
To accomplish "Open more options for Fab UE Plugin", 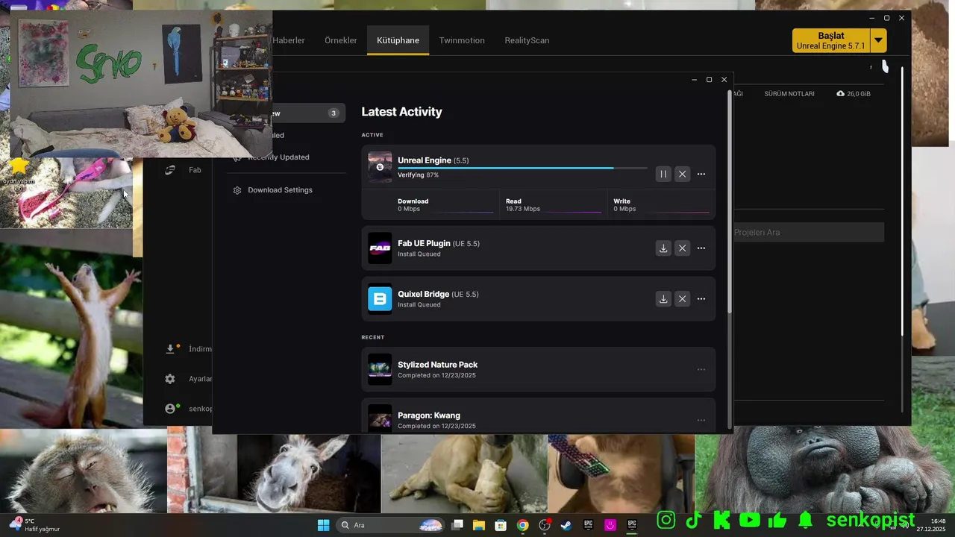I will (701, 248).
